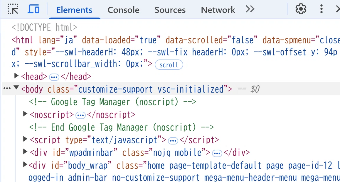Expand the body_wrap div triangle
This screenshot has height=182, width=340.
pyautogui.click(x=25, y=164)
